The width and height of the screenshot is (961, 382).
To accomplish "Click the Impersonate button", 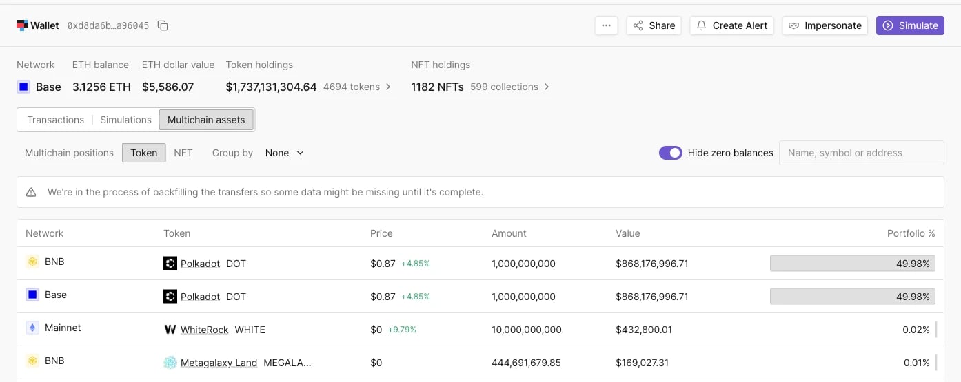I will click(x=825, y=25).
